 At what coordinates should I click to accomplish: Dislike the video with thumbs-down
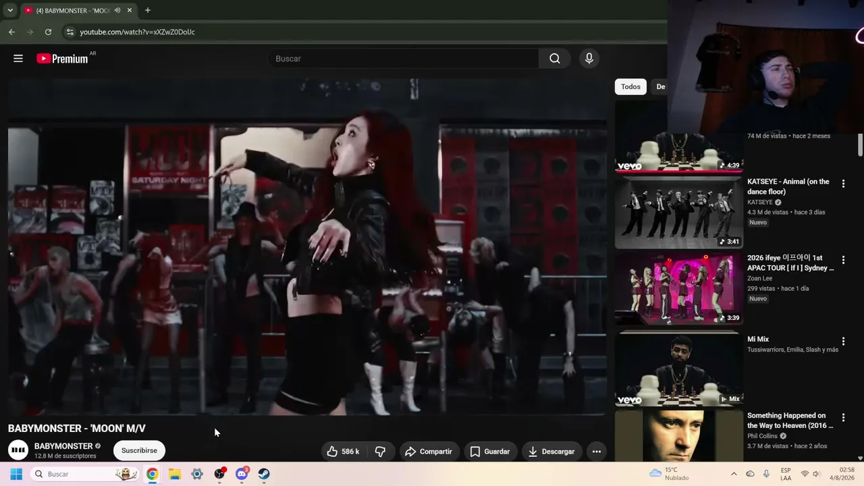pyautogui.click(x=380, y=452)
